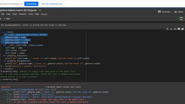185x104 pixels.
Task: Open the Comment panel
Action: 164,12
